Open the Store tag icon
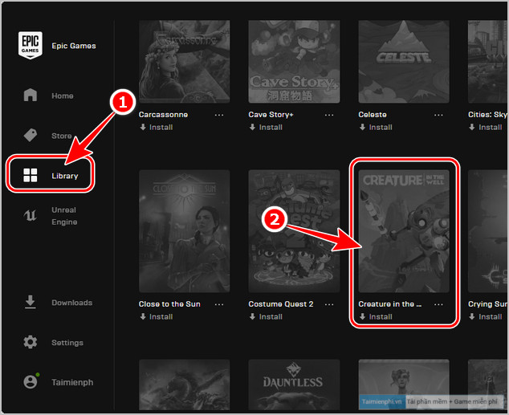 tap(31, 136)
